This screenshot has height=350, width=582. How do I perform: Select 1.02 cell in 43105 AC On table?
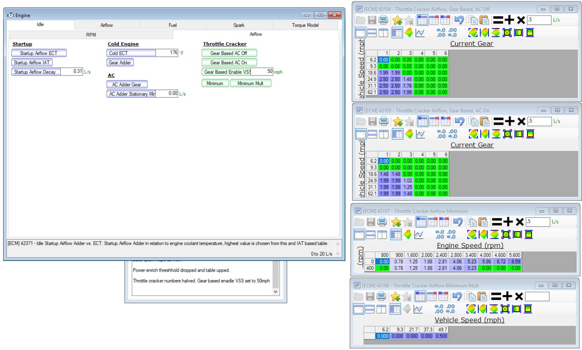click(x=407, y=181)
